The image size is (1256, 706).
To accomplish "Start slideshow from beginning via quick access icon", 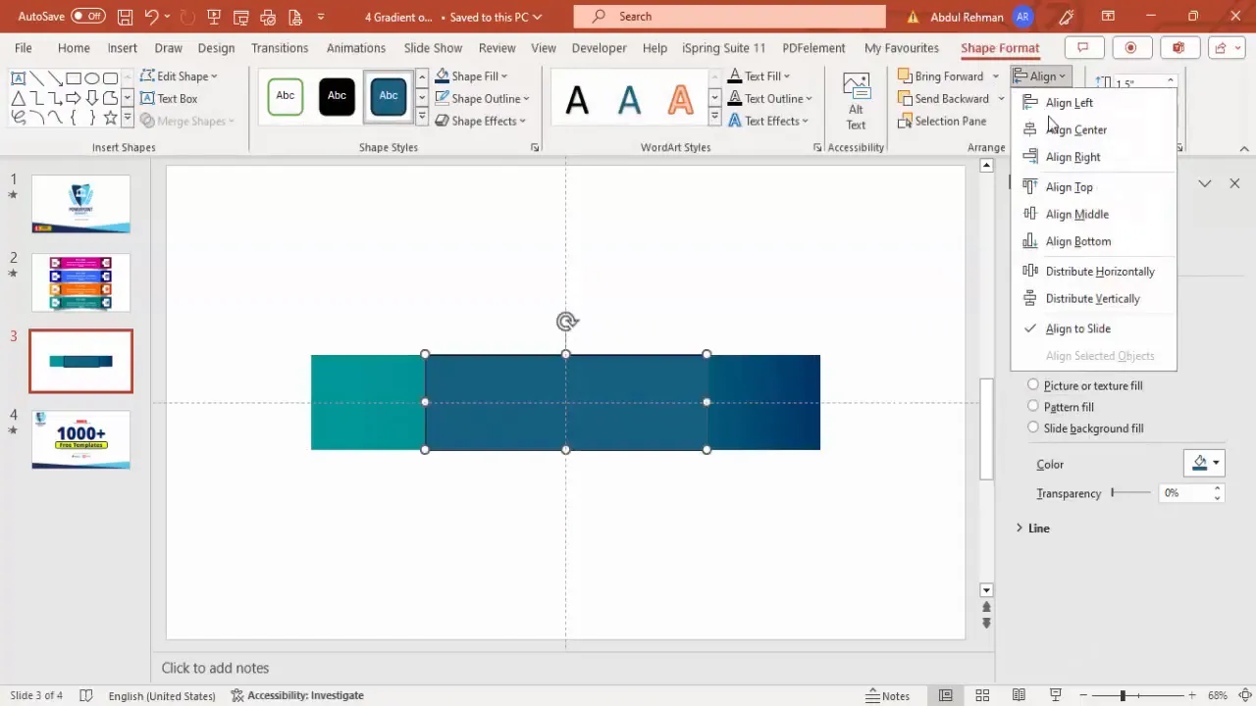I will pos(214,17).
